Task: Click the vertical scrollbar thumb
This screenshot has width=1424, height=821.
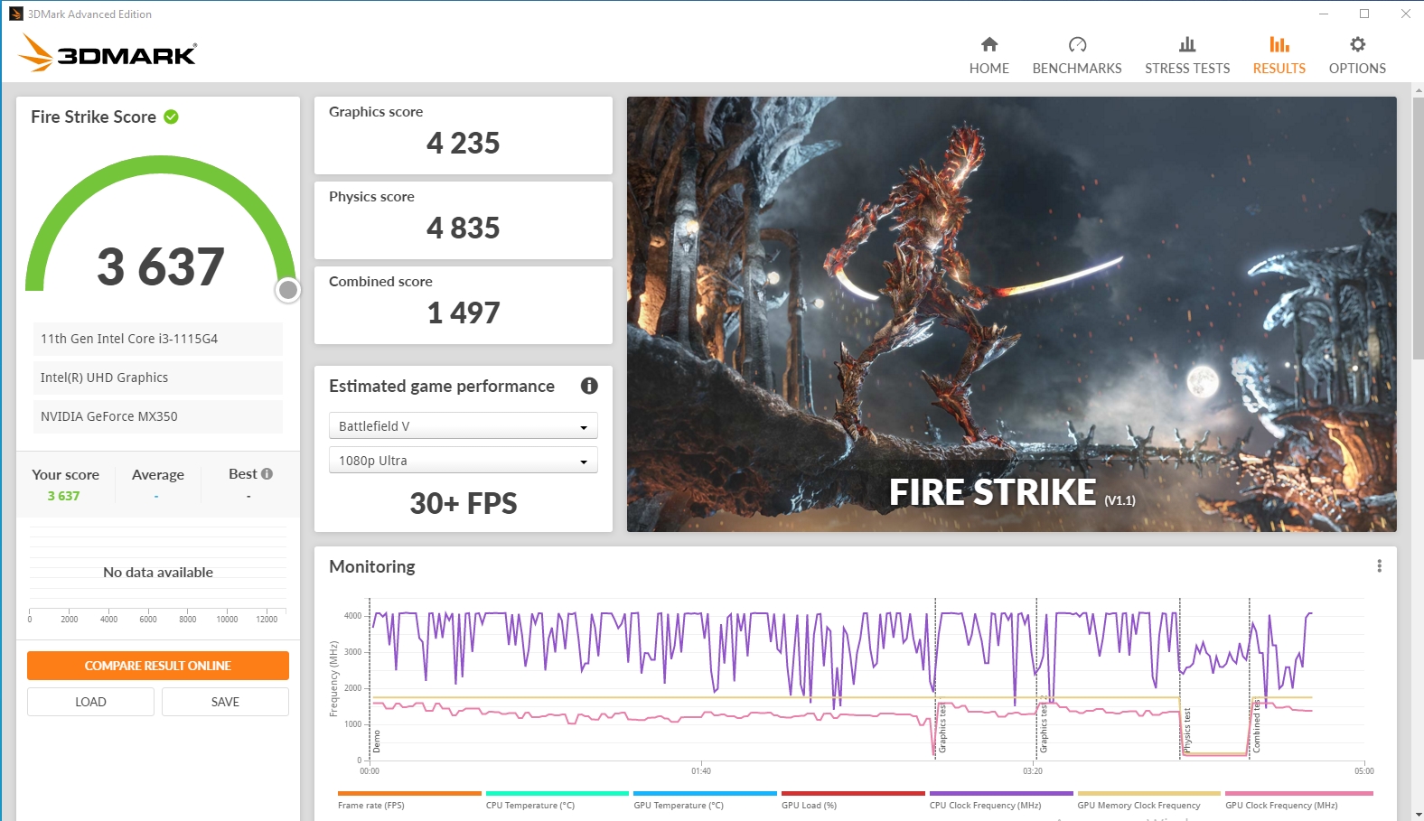Action: (x=1418, y=228)
